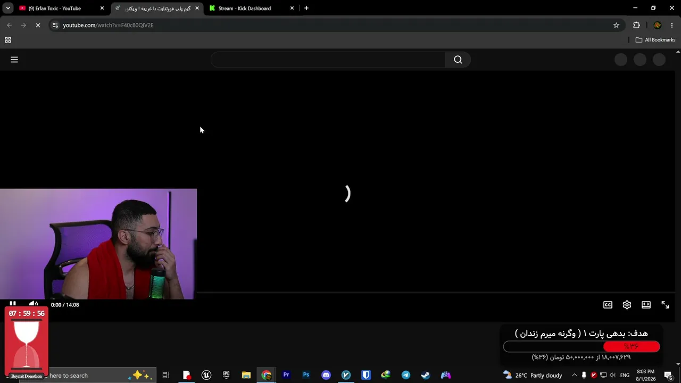Viewport: 681px width, 383px height.
Task: Open the YouTube hamburger guide menu
Action: (x=14, y=60)
